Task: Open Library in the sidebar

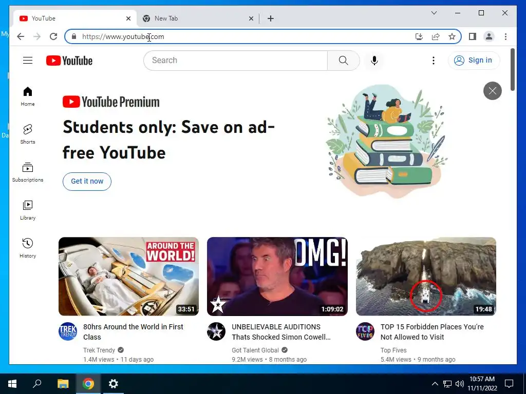Action: click(x=28, y=210)
